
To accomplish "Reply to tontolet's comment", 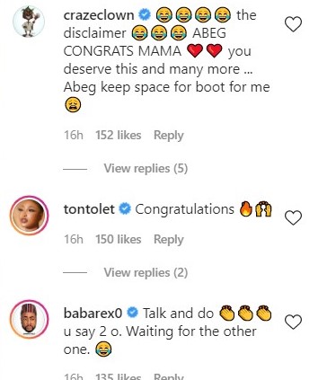I will point(169,240).
